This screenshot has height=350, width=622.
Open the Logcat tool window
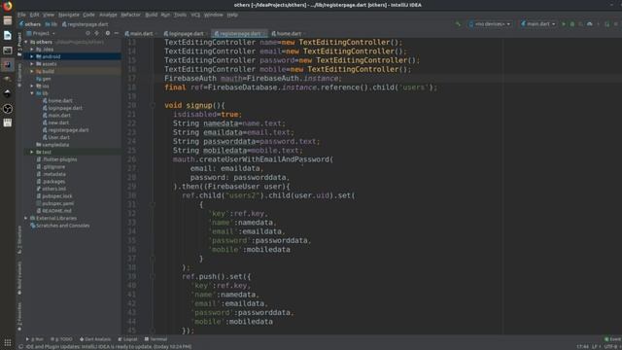click(127, 339)
